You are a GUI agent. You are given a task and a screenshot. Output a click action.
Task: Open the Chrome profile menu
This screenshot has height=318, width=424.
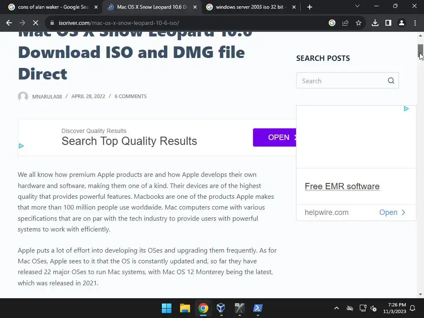pyautogui.click(x=402, y=23)
